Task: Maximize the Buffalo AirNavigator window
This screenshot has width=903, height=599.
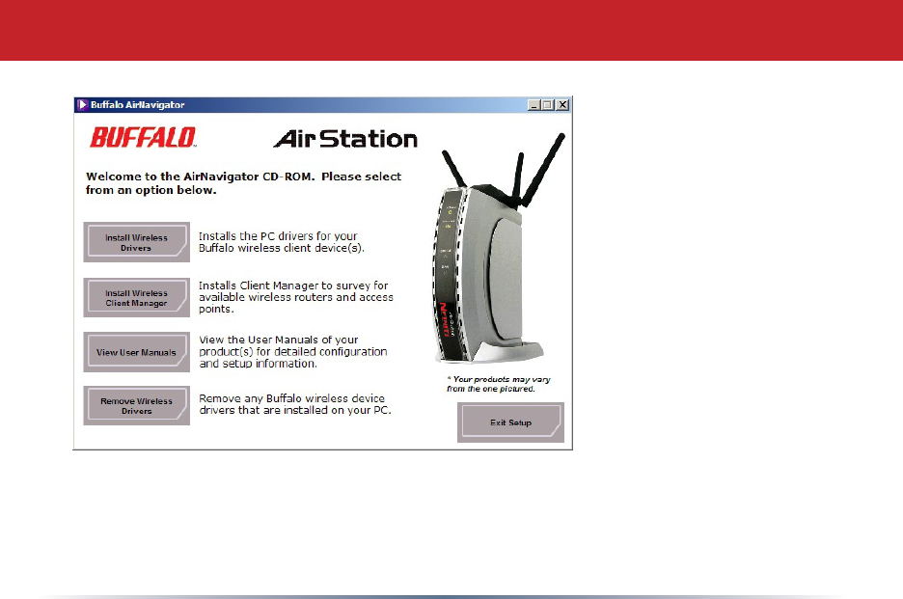Action: (x=548, y=105)
